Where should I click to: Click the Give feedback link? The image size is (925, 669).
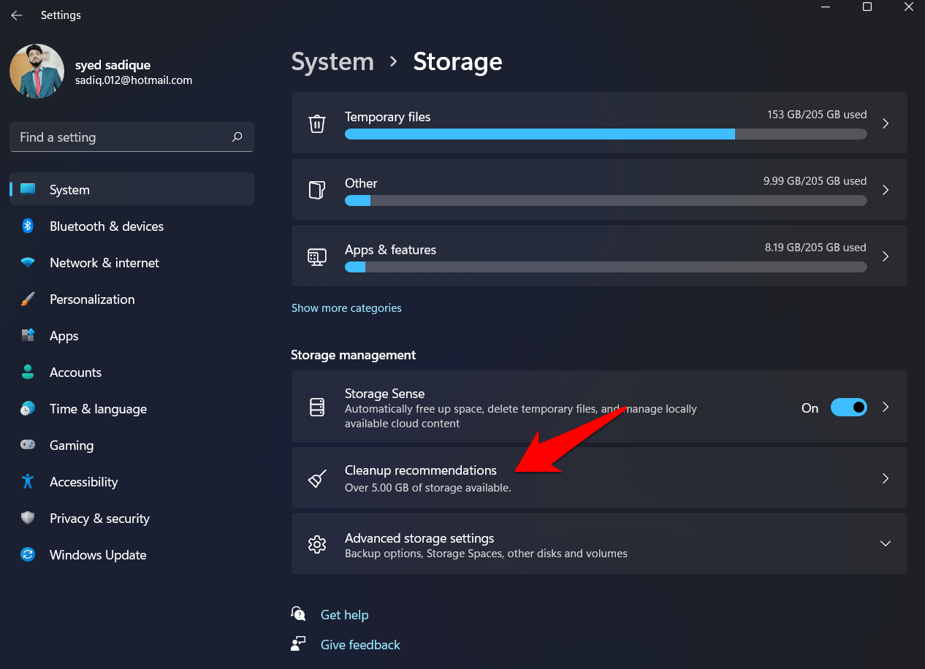pyautogui.click(x=360, y=645)
